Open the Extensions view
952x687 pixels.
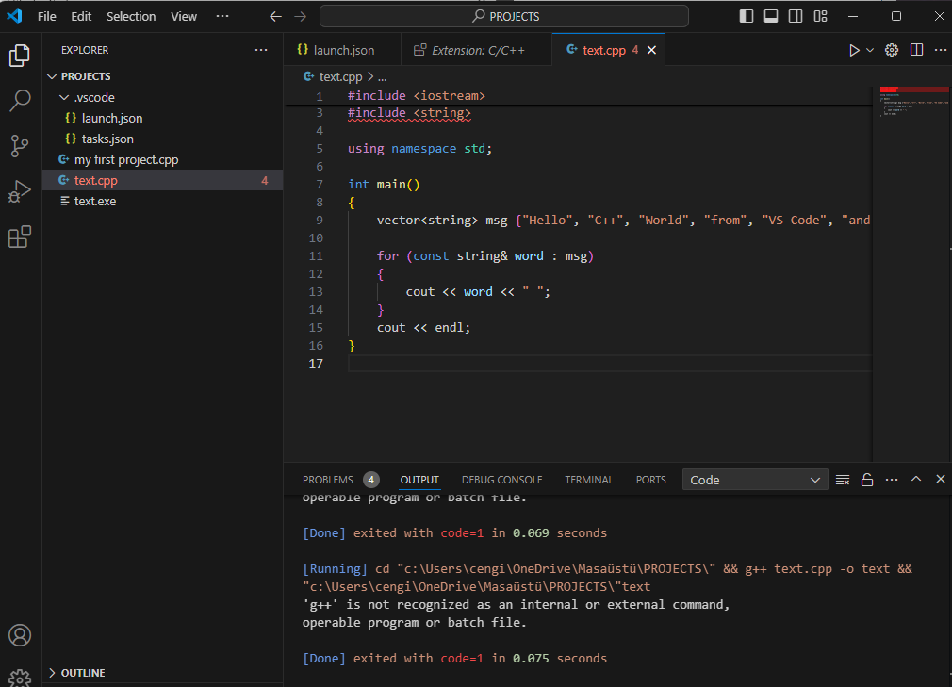tap(20, 237)
